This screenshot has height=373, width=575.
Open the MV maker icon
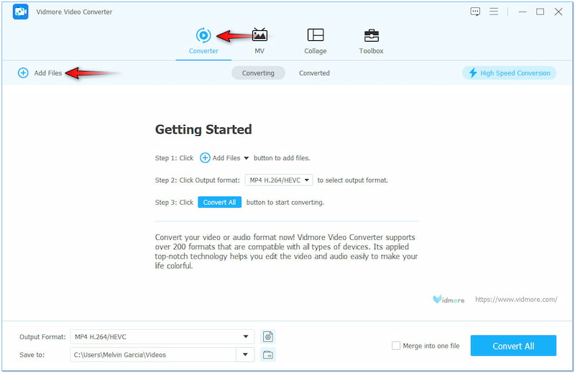click(259, 35)
